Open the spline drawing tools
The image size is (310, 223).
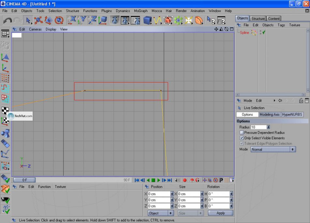[158, 20]
